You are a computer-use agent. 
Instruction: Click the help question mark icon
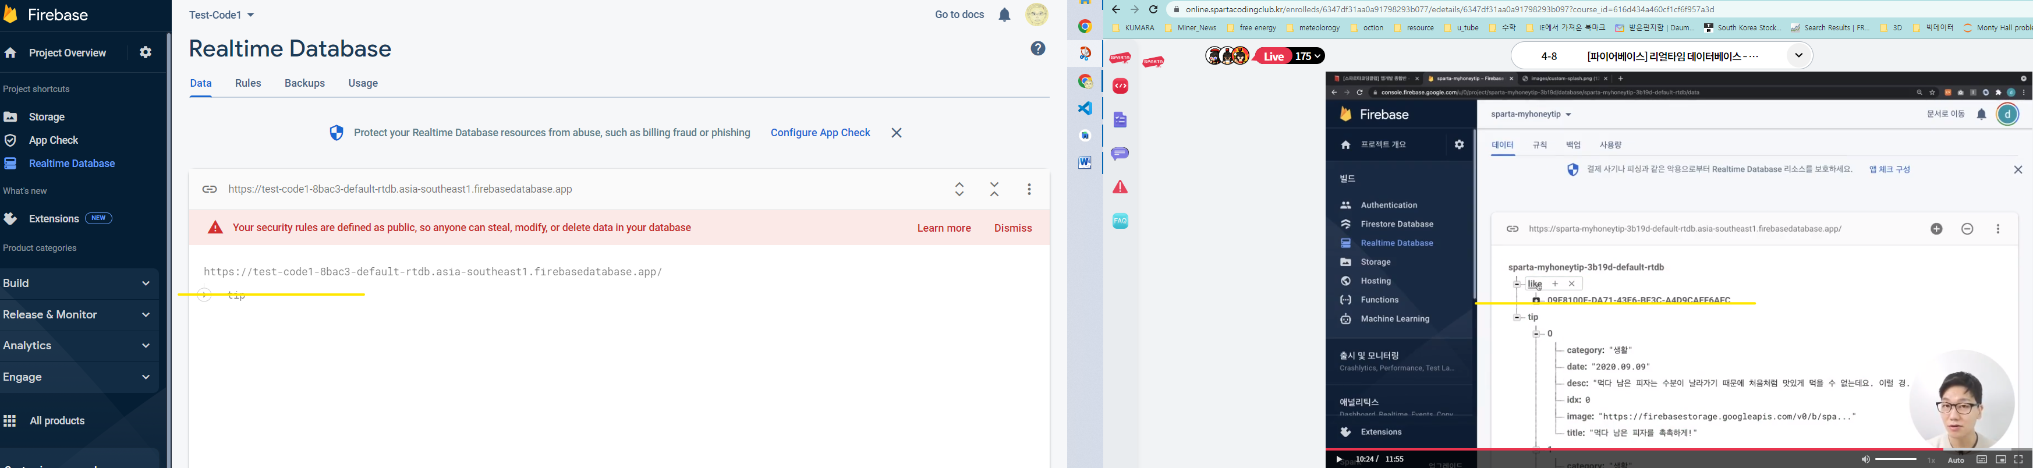[x=1039, y=49]
